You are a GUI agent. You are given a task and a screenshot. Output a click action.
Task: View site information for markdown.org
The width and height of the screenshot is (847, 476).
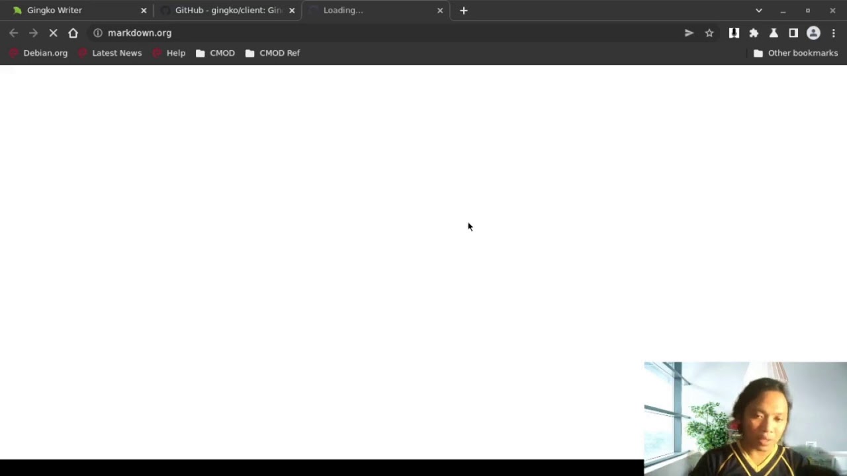[97, 33]
